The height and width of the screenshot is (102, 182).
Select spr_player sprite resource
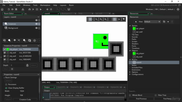point(140,28)
